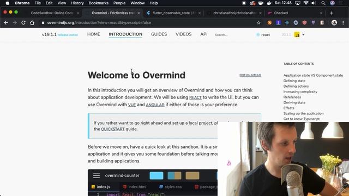Open the History menu
The width and height of the screenshot is (349, 196).
coord(77,3)
